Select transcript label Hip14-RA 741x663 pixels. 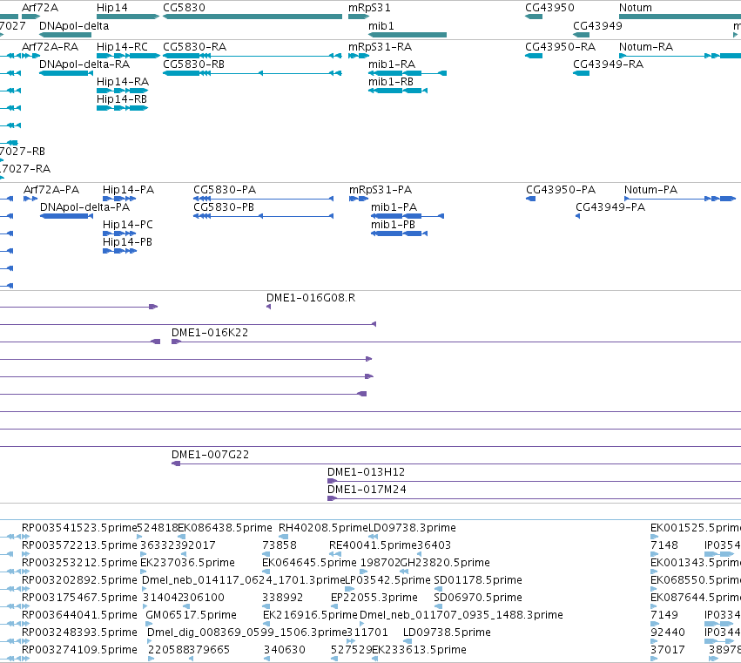pyautogui.click(x=123, y=81)
